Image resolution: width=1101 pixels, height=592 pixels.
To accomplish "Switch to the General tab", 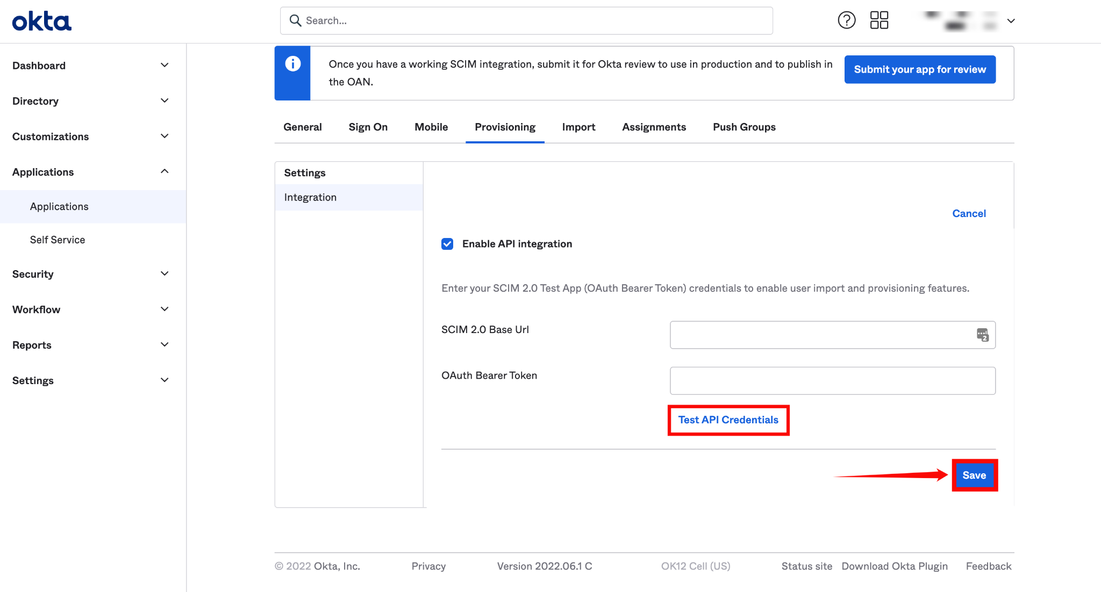I will pos(303,127).
